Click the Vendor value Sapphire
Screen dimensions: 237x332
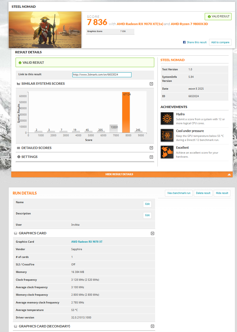click(x=77, y=249)
